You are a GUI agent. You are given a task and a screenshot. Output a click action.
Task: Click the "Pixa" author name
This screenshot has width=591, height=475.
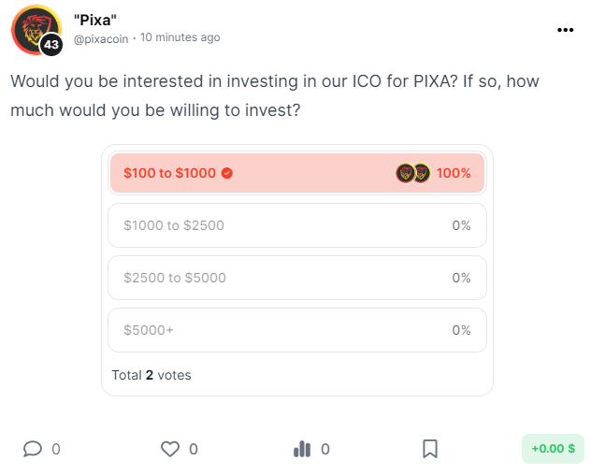tap(95, 19)
